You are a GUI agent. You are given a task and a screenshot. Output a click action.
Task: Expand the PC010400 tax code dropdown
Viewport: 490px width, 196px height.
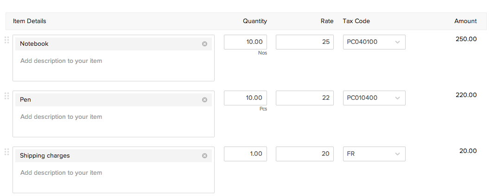(374, 98)
